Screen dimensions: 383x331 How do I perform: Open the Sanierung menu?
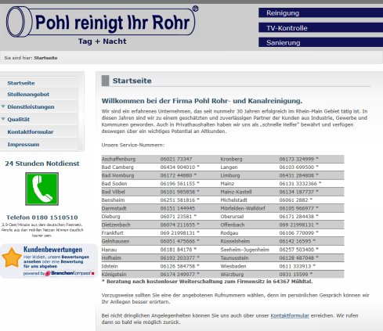pyautogui.click(x=320, y=42)
